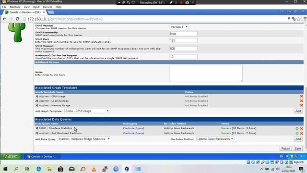Open Task View on the taskbar
This screenshot has width=307, height=173.
pyautogui.click(x=27, y=169)
